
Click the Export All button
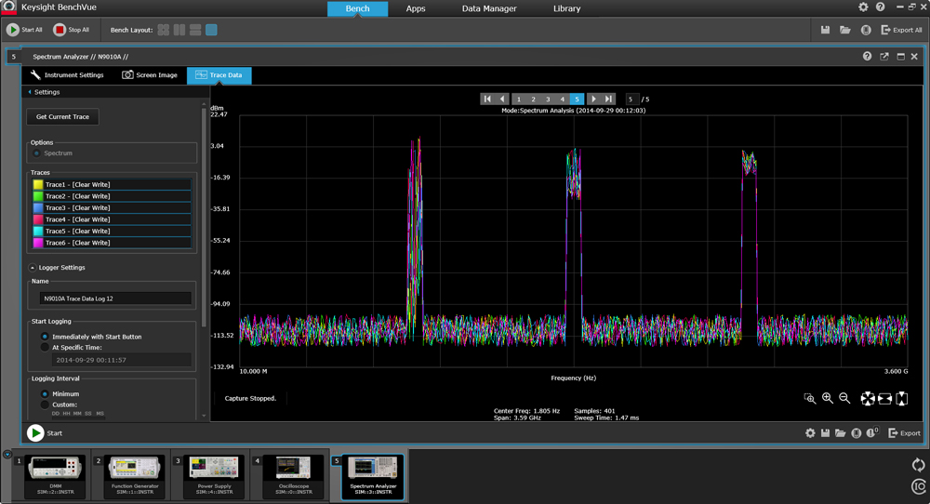901,30
